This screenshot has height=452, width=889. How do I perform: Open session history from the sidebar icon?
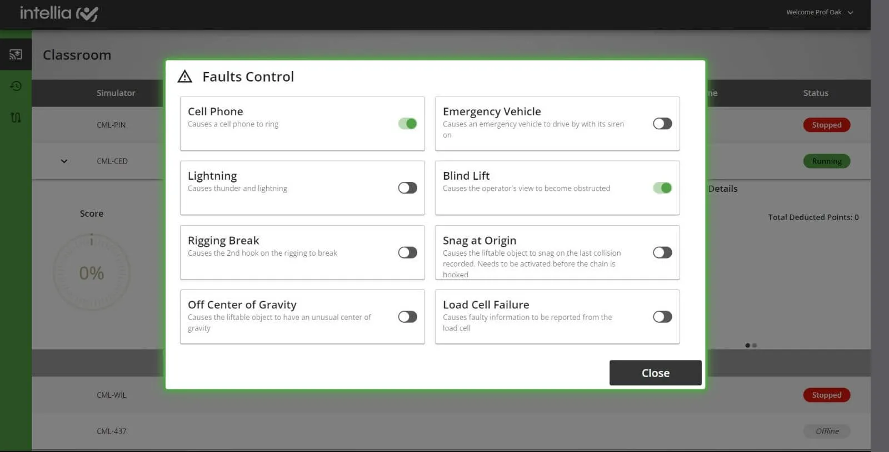(x=15, y=86)
